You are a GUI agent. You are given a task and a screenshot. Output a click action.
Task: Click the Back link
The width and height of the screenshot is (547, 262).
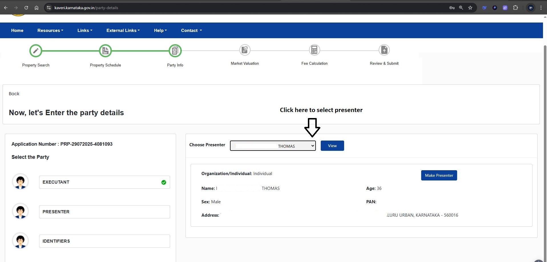(x=14, y=94)
